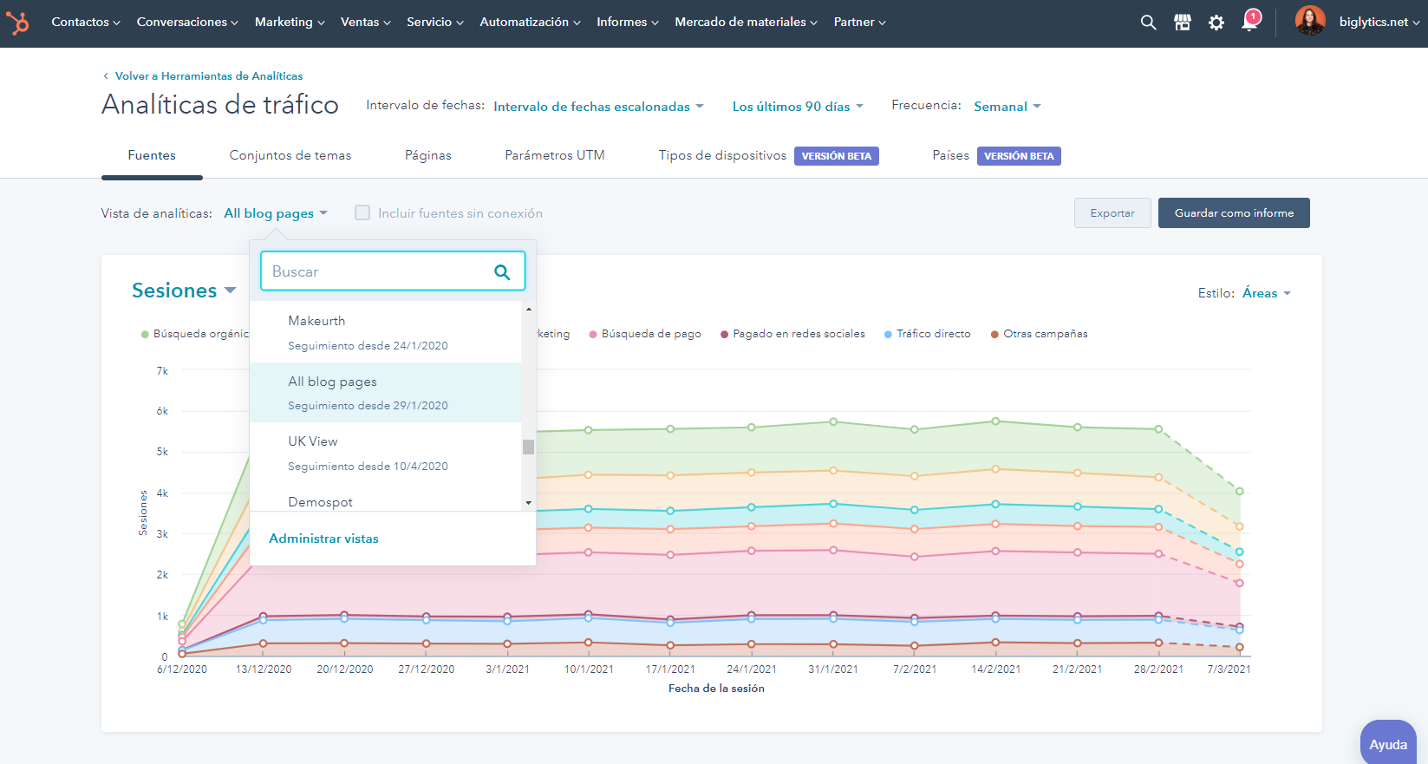Open Automatización menu
1428x764 pixels.
pyautogui.click(x=530, y=23)
